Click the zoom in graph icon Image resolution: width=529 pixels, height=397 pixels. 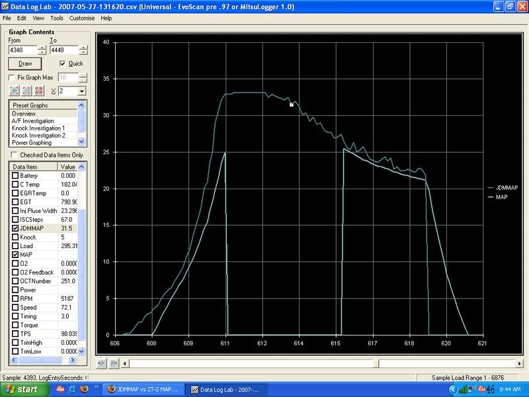pyautogui.click(x=15, y=91)
